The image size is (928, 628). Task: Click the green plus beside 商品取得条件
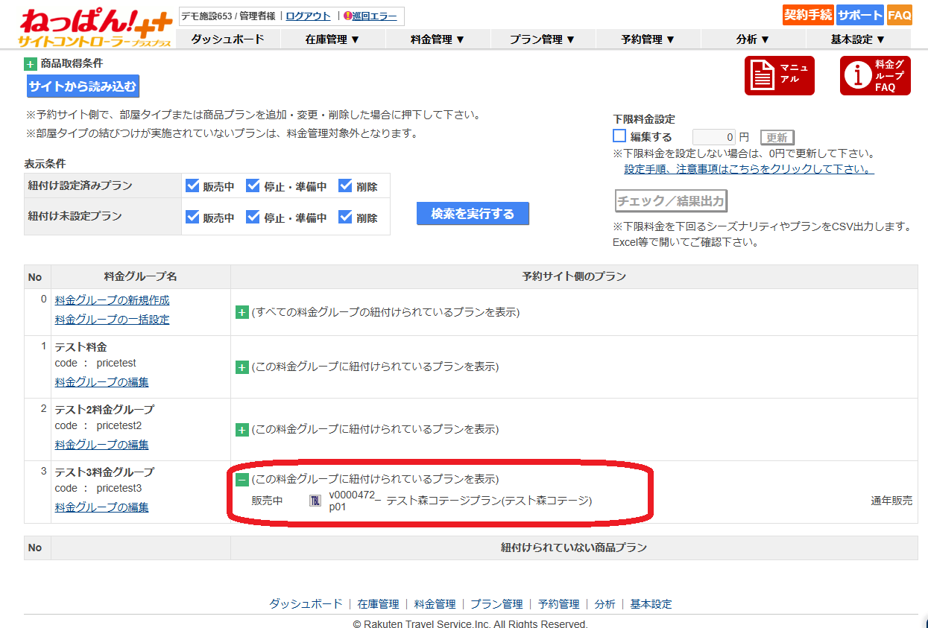click(31, 64)
